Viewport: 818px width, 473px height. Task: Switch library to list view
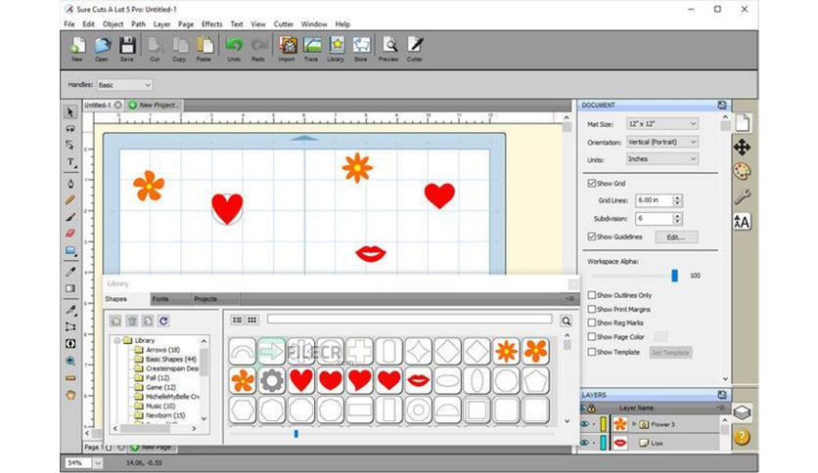(238, 320)
